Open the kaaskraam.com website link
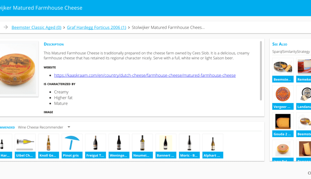This screenshot has width=311, height=179. coord(145,75)
